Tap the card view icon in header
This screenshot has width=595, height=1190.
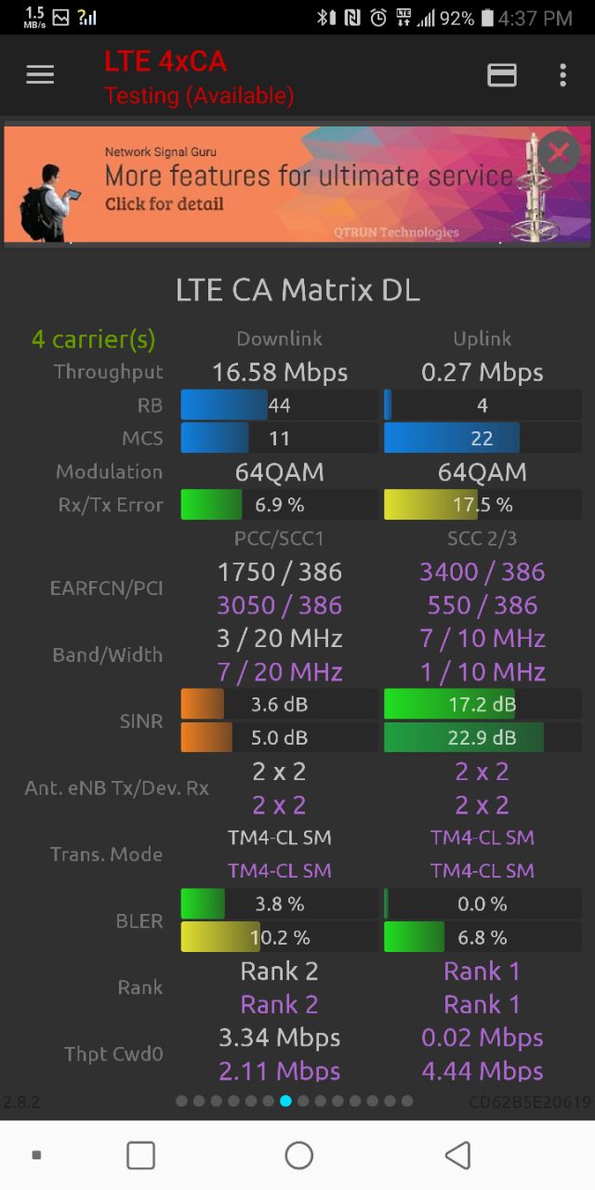pos(502,75)
